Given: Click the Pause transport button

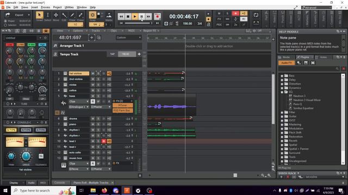Looking at the screenshot, I should point(141,16).
